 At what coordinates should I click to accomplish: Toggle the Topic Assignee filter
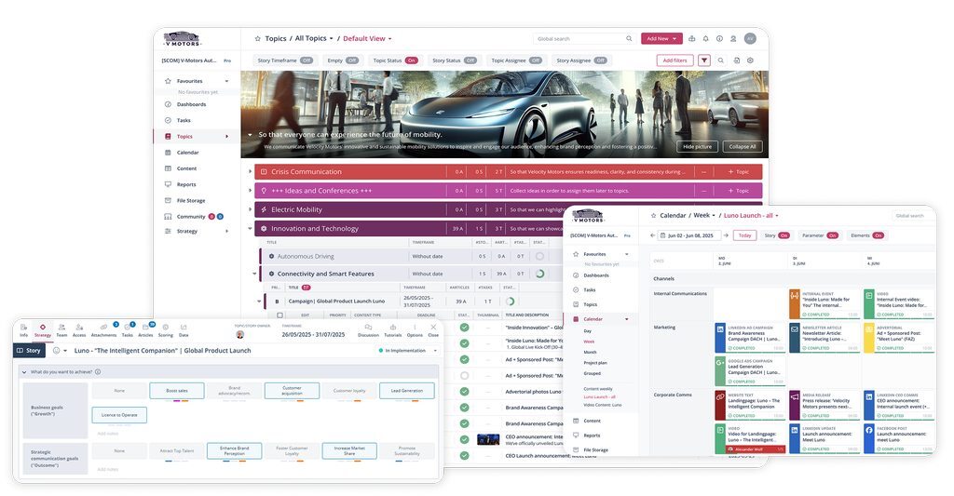(x=536, y=60)
